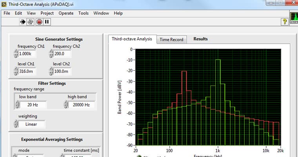Click the Pause toolbar icon

[x=47, y=22]
